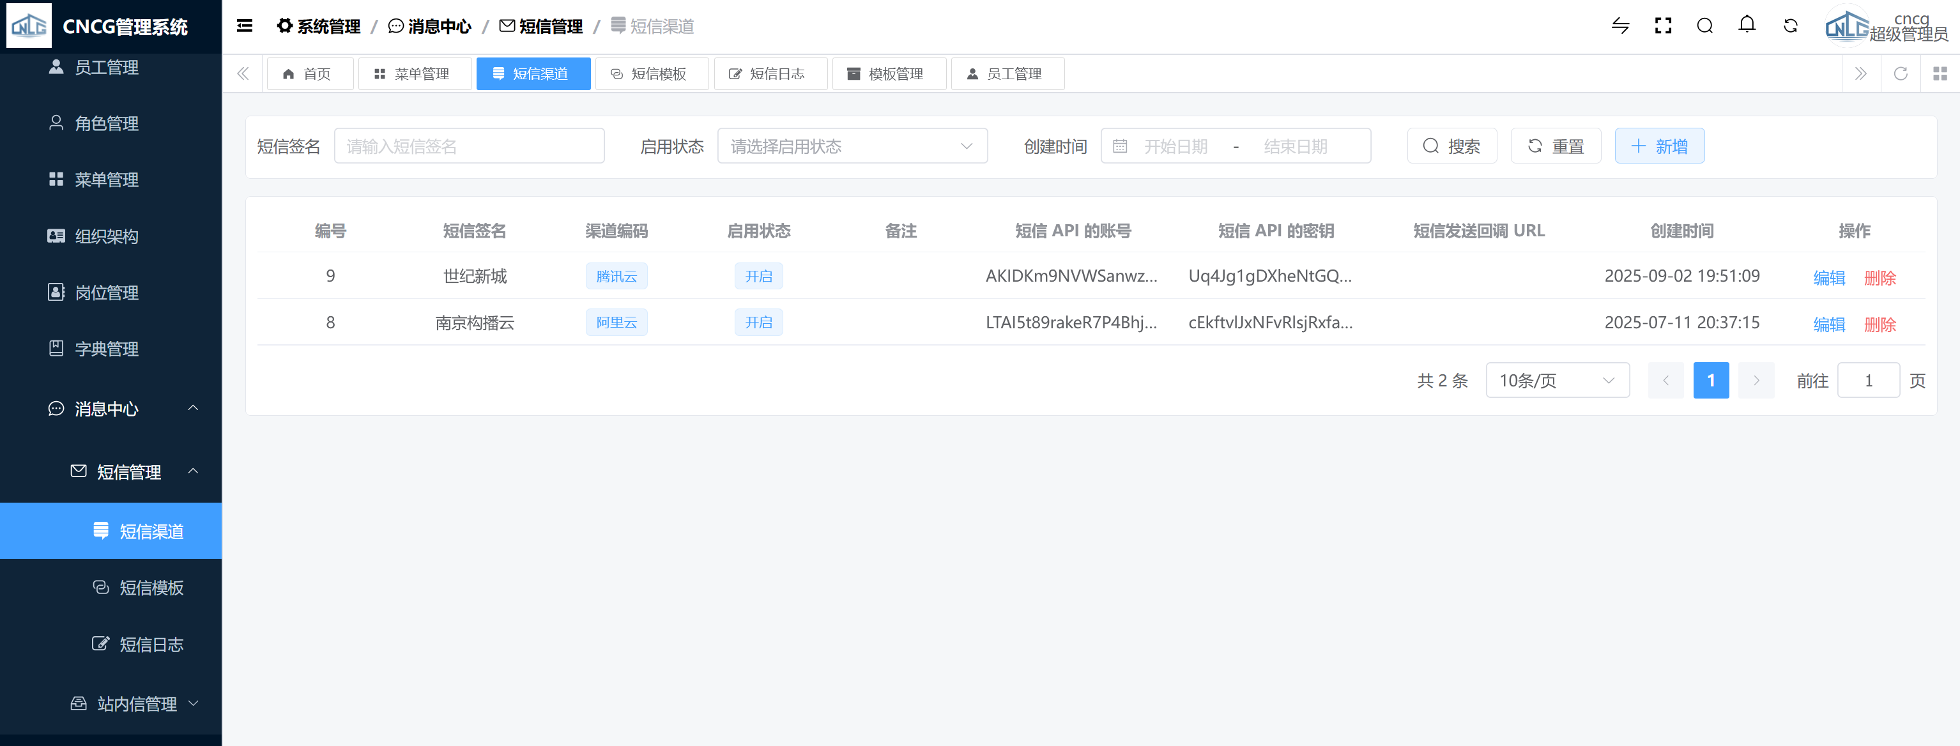Switch to the 短信模板 tab
The image size is (1960, 746).
(x=651, y=73)
